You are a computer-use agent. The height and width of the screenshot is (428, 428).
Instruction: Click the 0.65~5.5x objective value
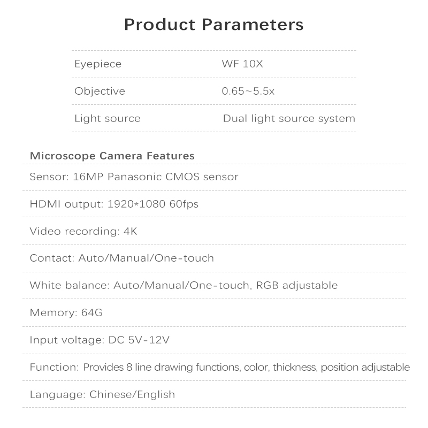(248, 91)
